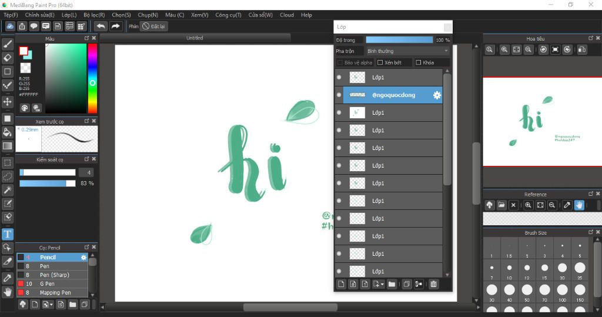
Task: Click the cloud save toolbar icon
Action: [x=10, y=26]
